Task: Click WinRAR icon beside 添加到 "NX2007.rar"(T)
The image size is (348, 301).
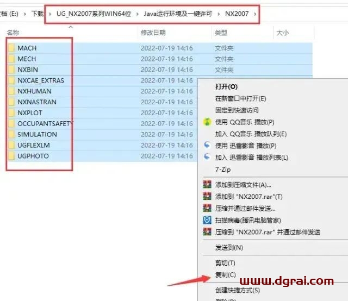Action: pos(207,196)
